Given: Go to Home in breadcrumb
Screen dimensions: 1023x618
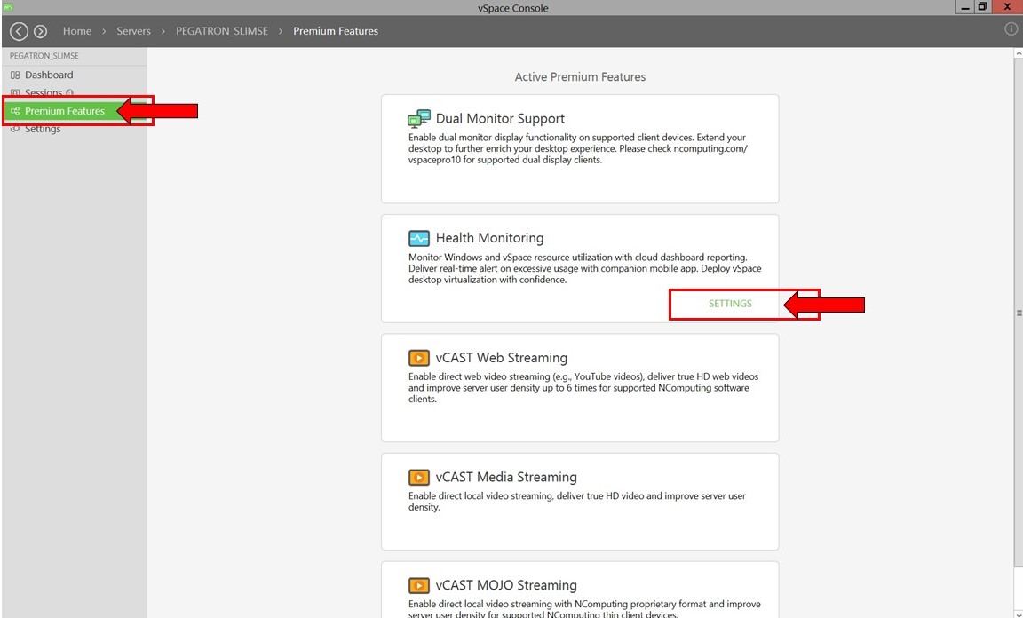Looking at the screenshot, I should coord(77,31).
